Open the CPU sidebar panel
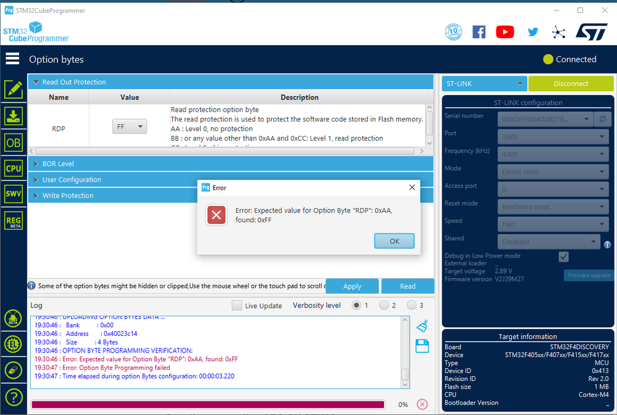617x415 pixels. (x=14, y=169)
